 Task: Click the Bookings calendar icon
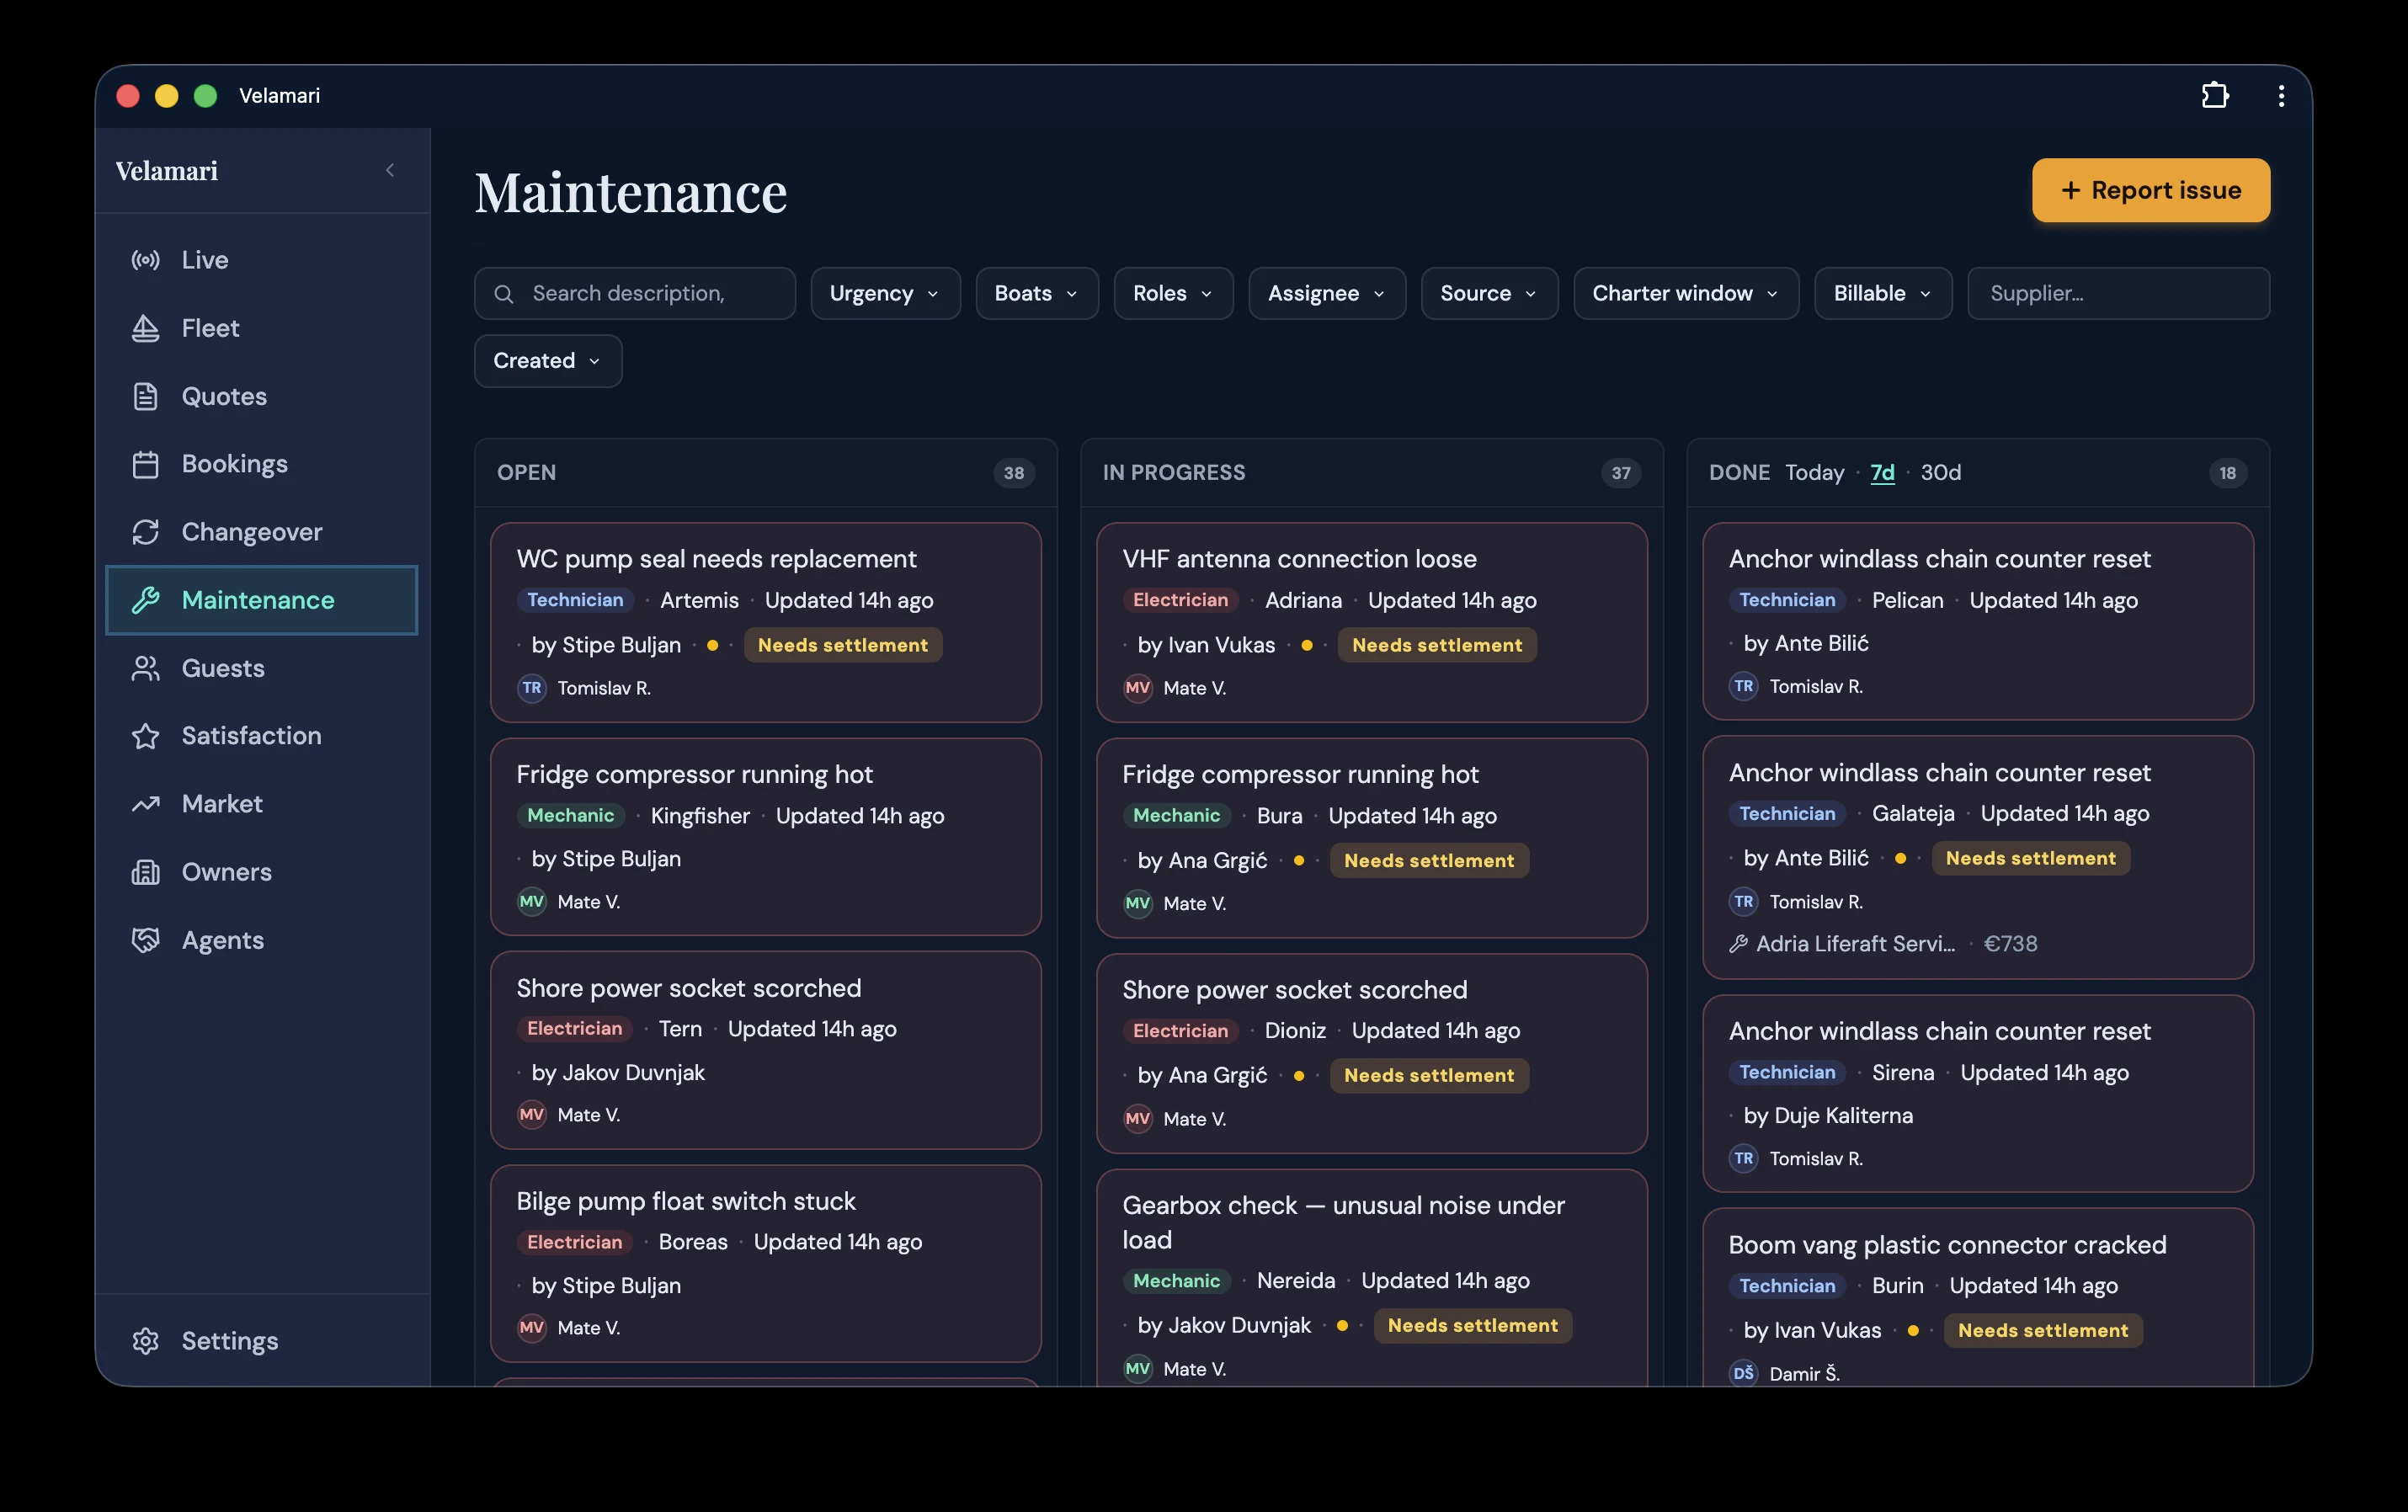(x=146, y=464)
